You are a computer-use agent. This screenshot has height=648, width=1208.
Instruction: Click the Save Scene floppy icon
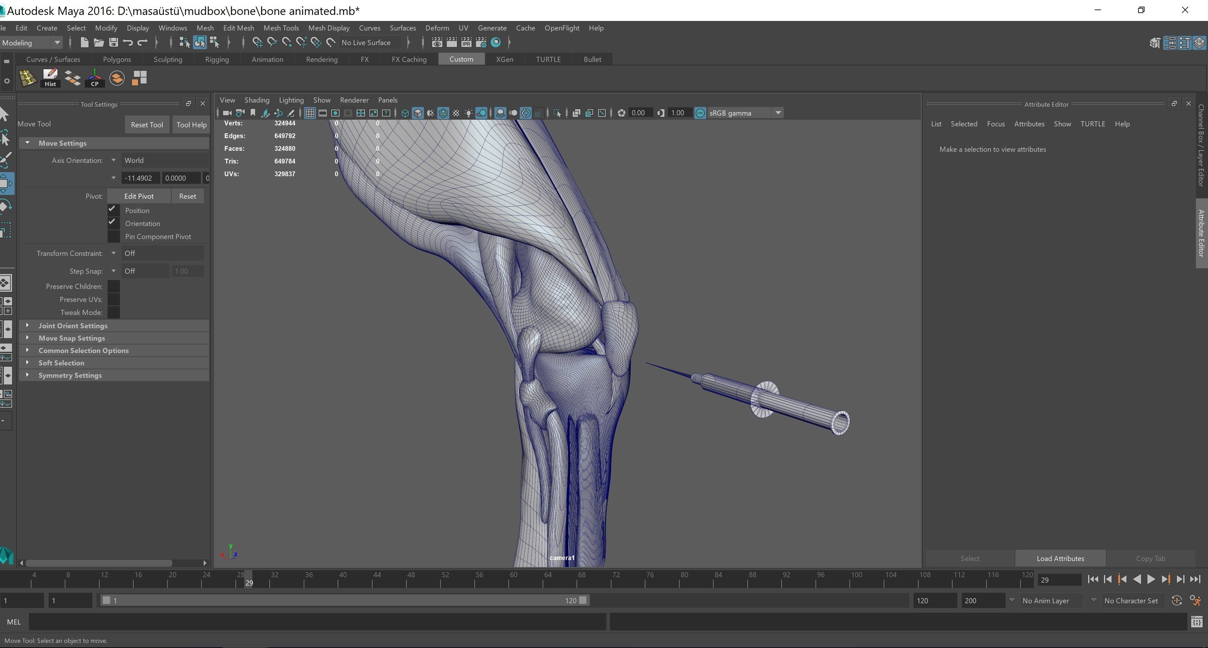tap(113, 43)
